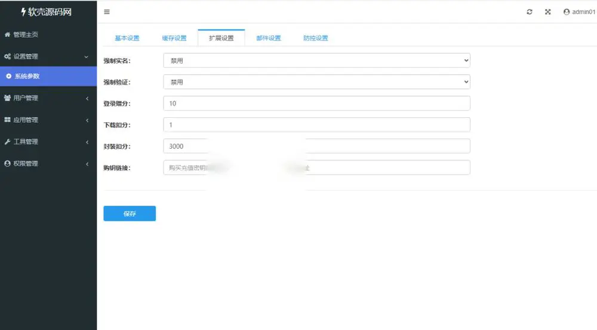597x330 pixels.
Task: Click the 登录赠分 input field
Action: pyautogui.click(x=317, y=103)
